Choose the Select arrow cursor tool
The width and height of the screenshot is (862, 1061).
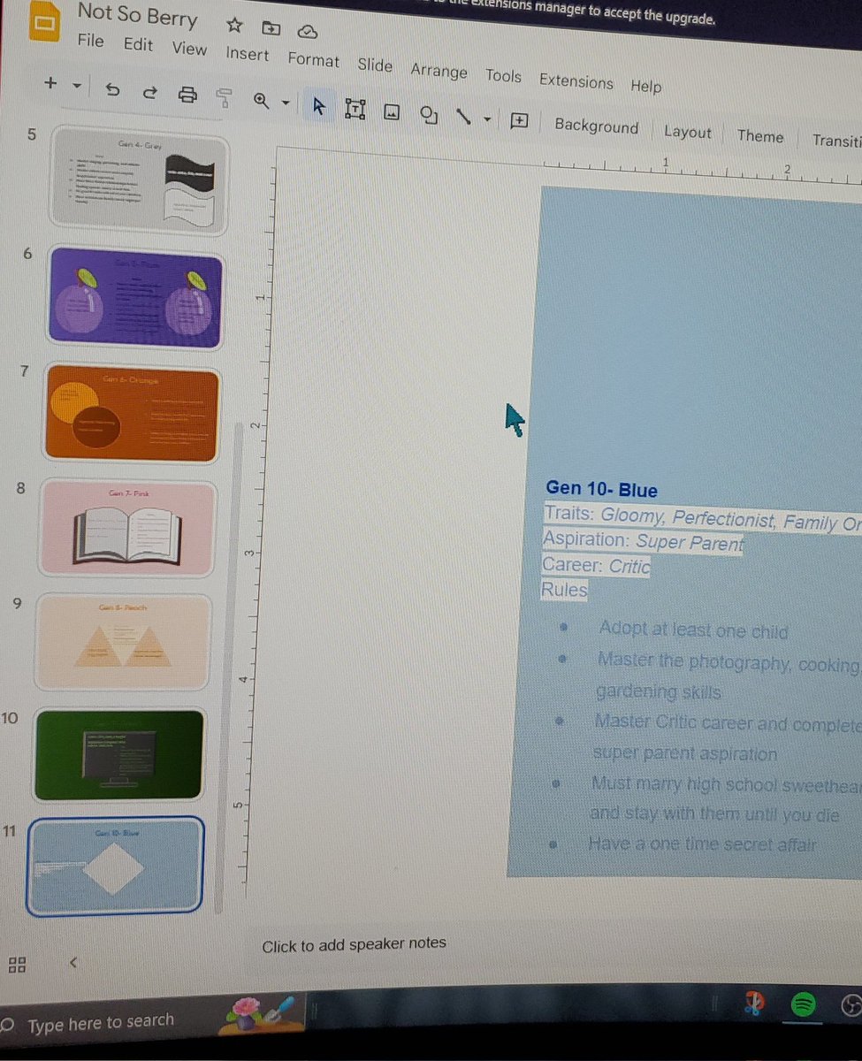pyautogui.click(x=319, y=107)
